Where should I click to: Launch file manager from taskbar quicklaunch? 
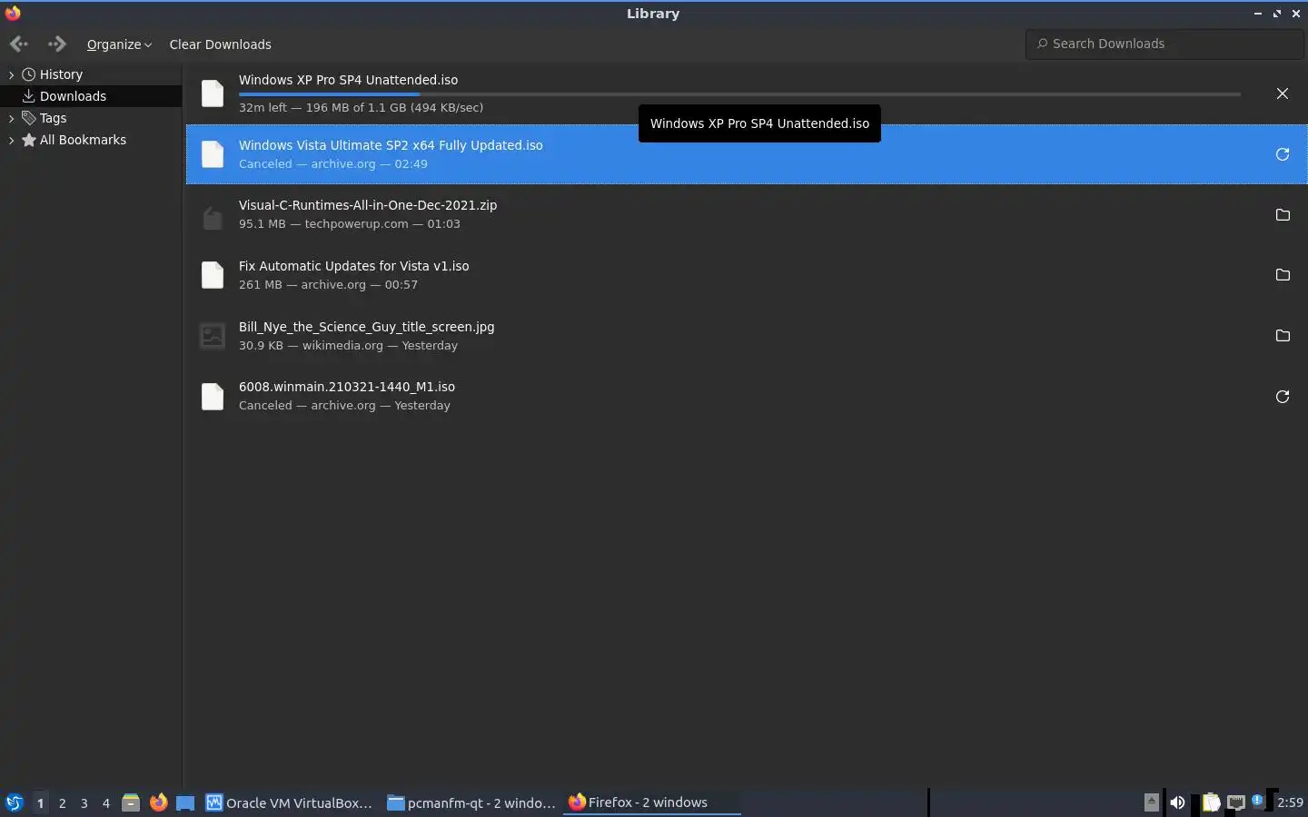[131, 802]
